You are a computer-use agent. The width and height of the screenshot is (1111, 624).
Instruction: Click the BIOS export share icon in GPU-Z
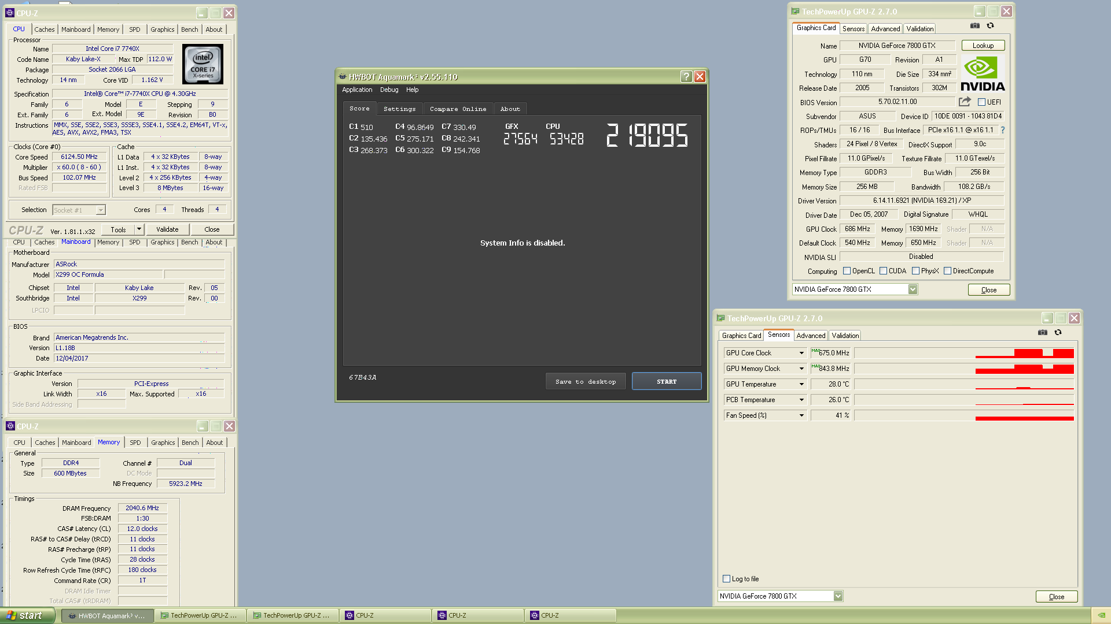[965, 102]
